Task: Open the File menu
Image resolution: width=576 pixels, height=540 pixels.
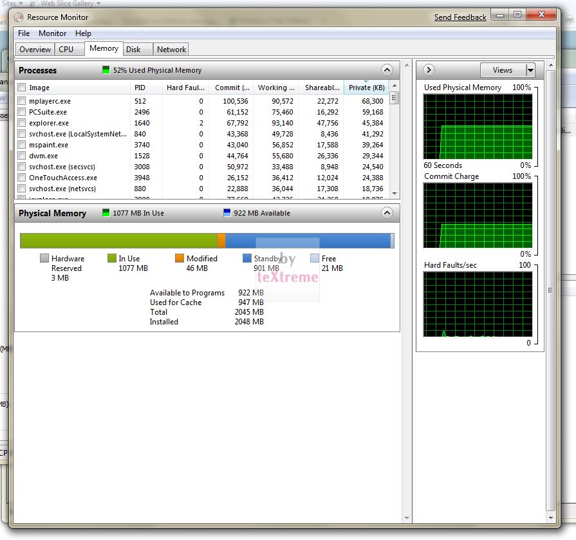Action: pos(24,33)
